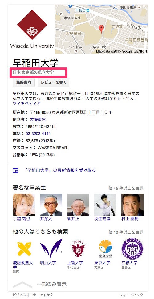Click University of Tokyo ginkgo logo

tap(105, 249)
